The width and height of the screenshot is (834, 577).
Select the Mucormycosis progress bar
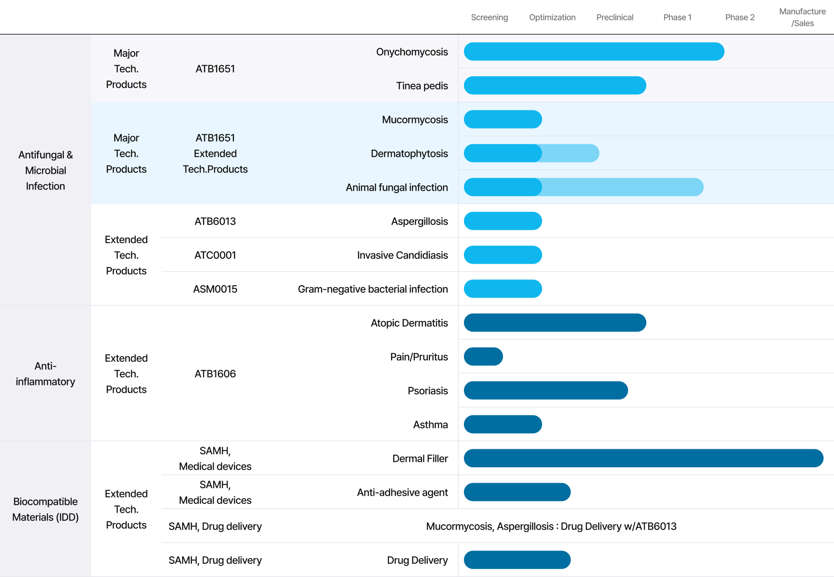pyautogui.click(x=503, y=119)
